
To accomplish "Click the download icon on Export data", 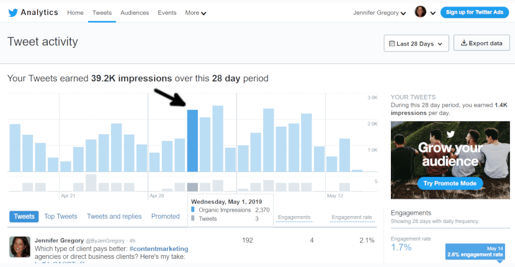I will [x=464, y=43].
